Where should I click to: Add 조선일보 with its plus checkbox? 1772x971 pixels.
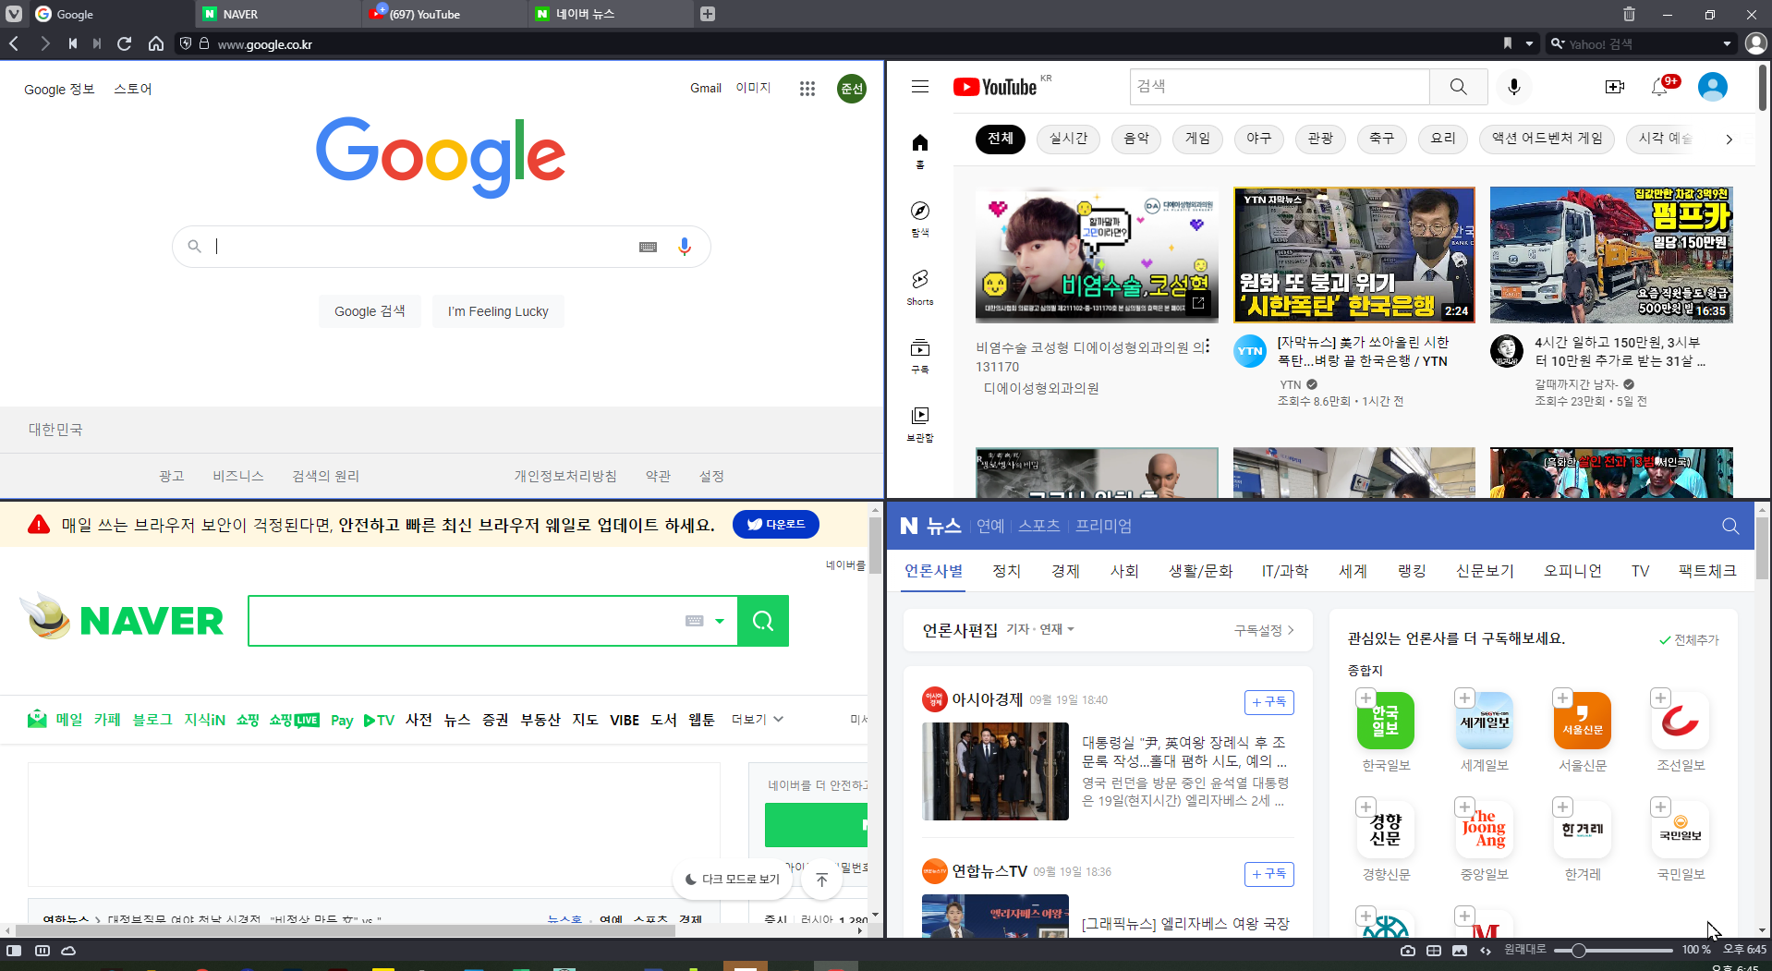(x=1660, y=698)
